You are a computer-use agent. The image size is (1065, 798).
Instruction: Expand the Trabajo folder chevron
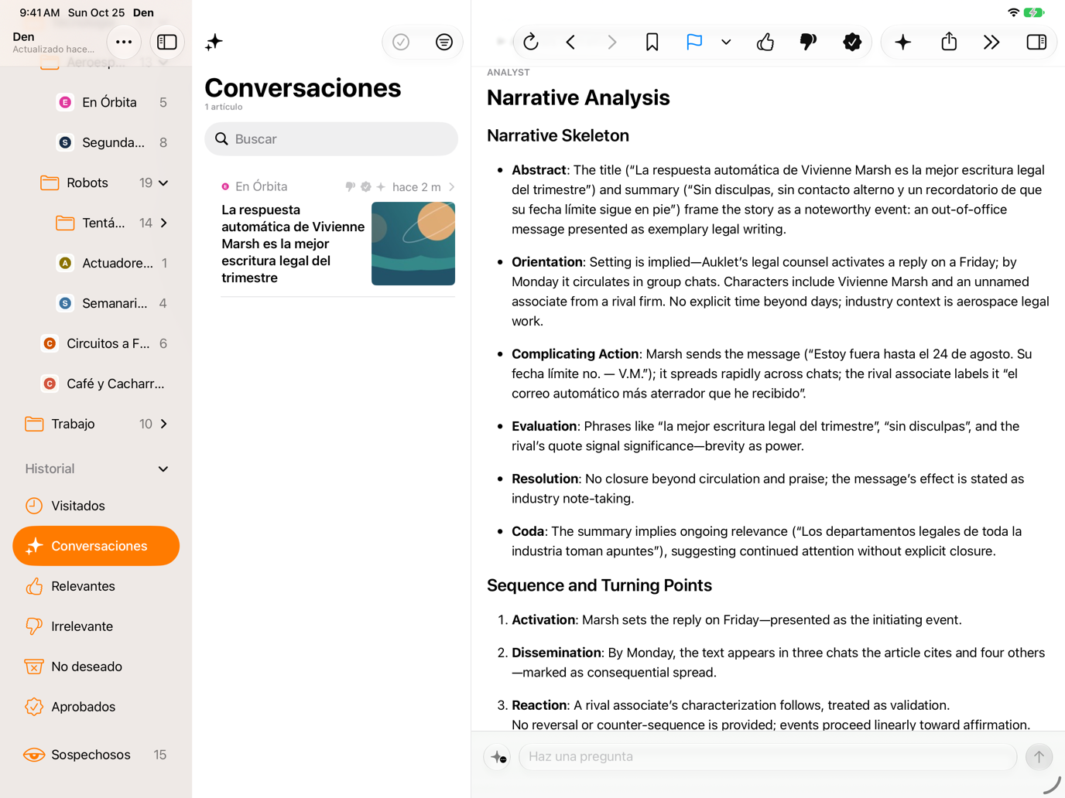(163, 424)
